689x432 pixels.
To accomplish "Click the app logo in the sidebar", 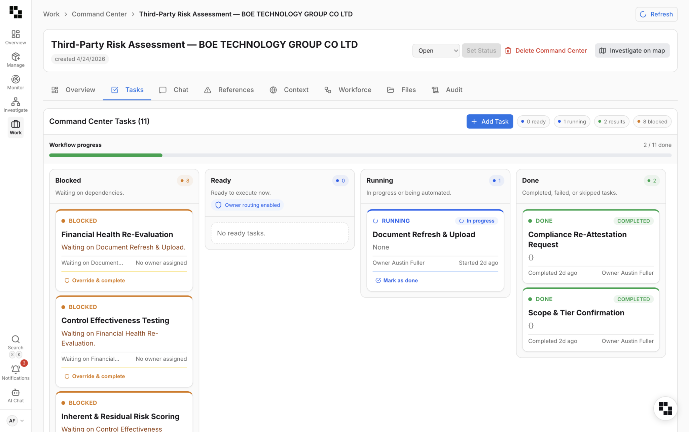I will tap(15, 12).
